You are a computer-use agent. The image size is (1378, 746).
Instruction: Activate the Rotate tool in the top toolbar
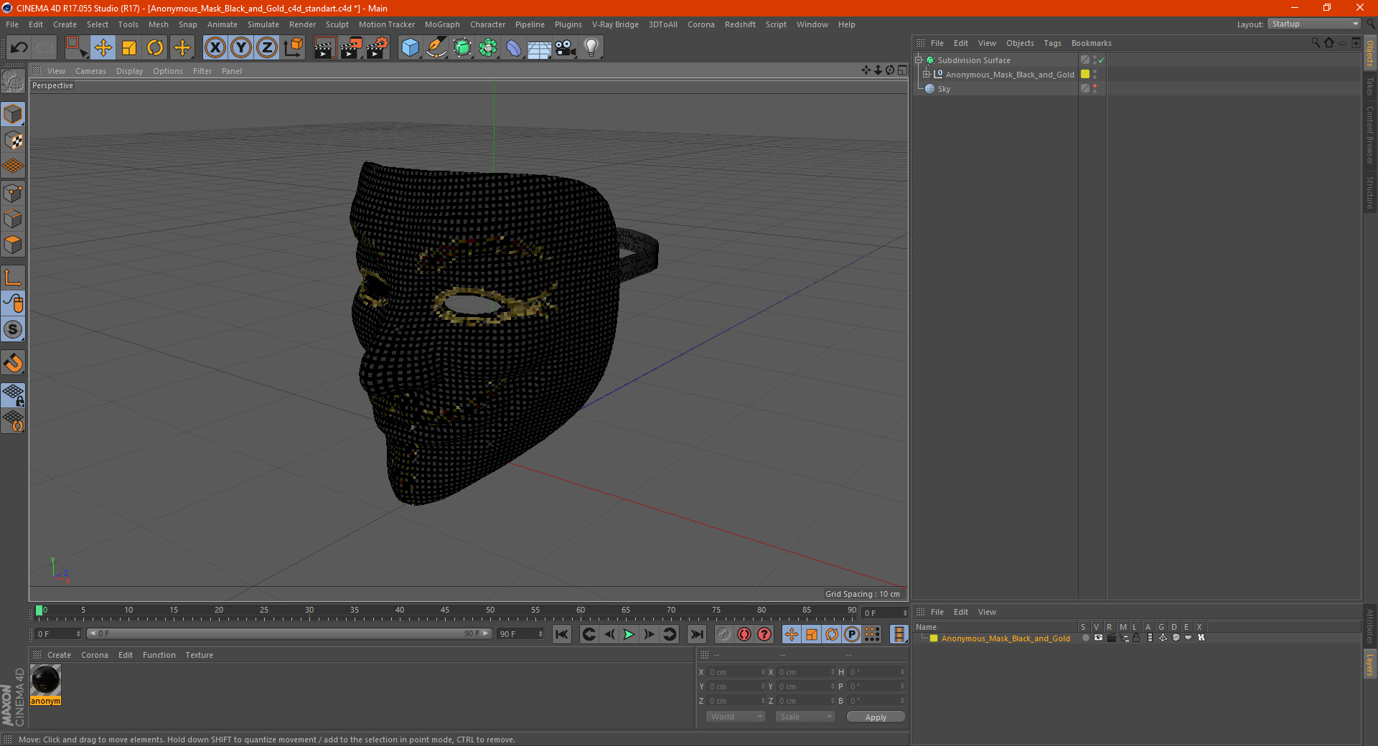point(155,48)
